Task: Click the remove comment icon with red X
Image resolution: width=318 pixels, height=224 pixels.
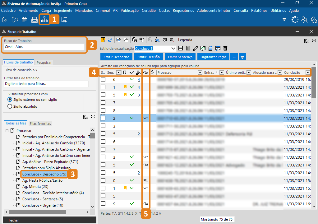Action: 172,40
